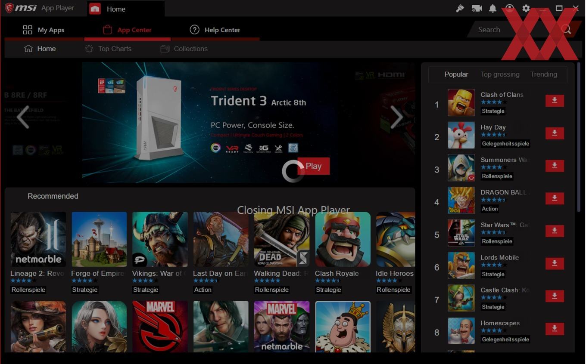The width and height of the screenshot is (586, 364).
Task: Switch to Trending tab
Action: [543, 74]
